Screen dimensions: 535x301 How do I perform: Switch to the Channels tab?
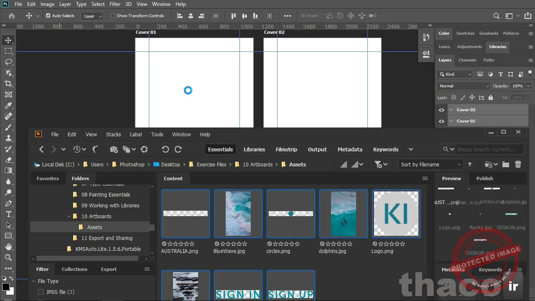(x=467, y=60)
